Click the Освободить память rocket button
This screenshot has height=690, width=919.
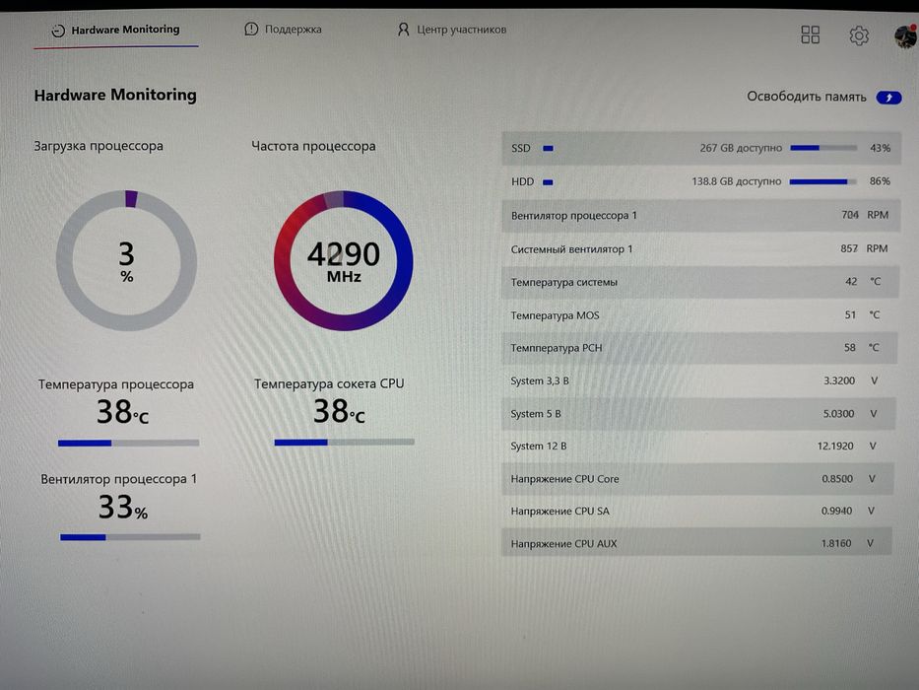(888, 98)
